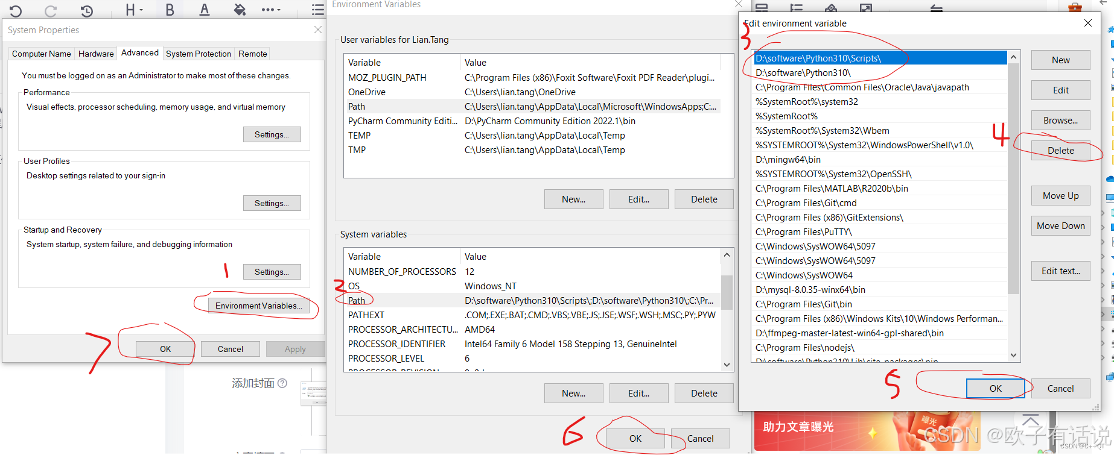Click Delete under user variables
The image size is (1114, 455).
click(704, 199)
